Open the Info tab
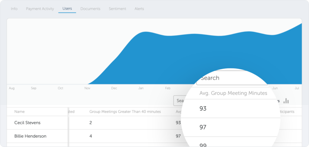309x147 pixels. pos(14,9)
